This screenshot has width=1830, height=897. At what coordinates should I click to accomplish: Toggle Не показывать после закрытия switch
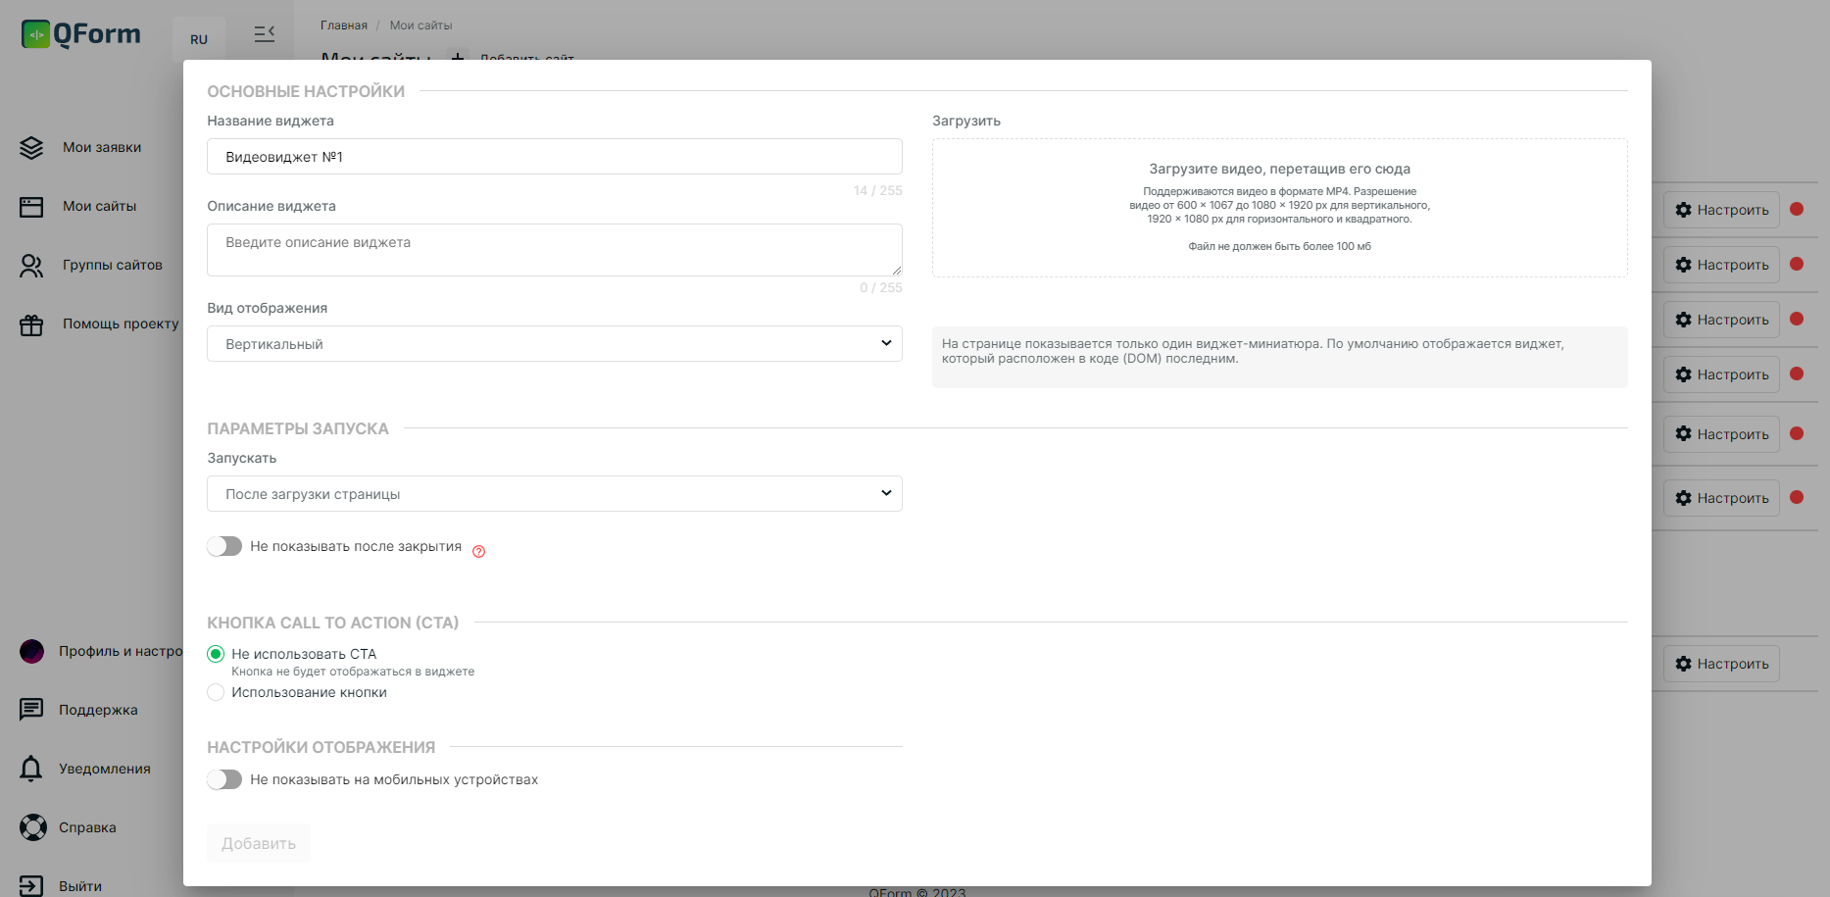pos(224,546)
